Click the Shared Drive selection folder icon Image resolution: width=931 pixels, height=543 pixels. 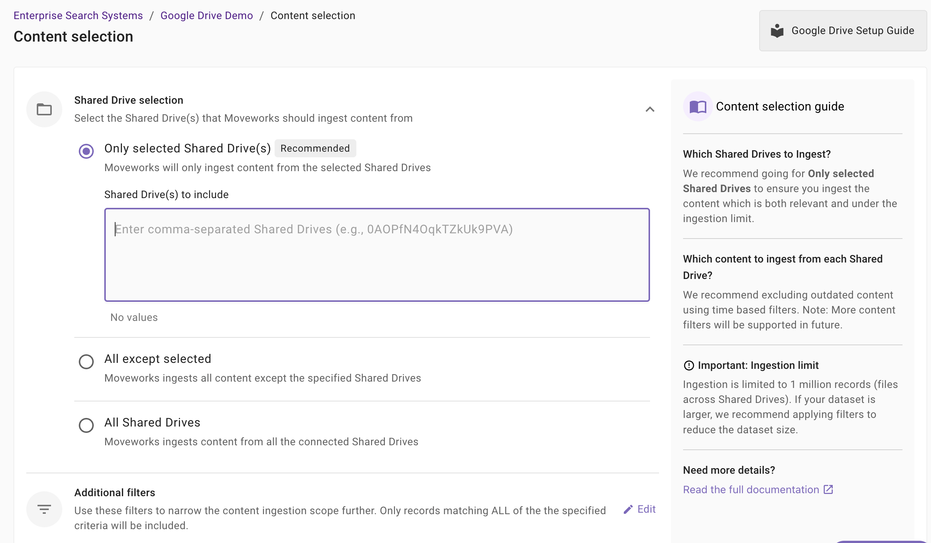(44, 109)
